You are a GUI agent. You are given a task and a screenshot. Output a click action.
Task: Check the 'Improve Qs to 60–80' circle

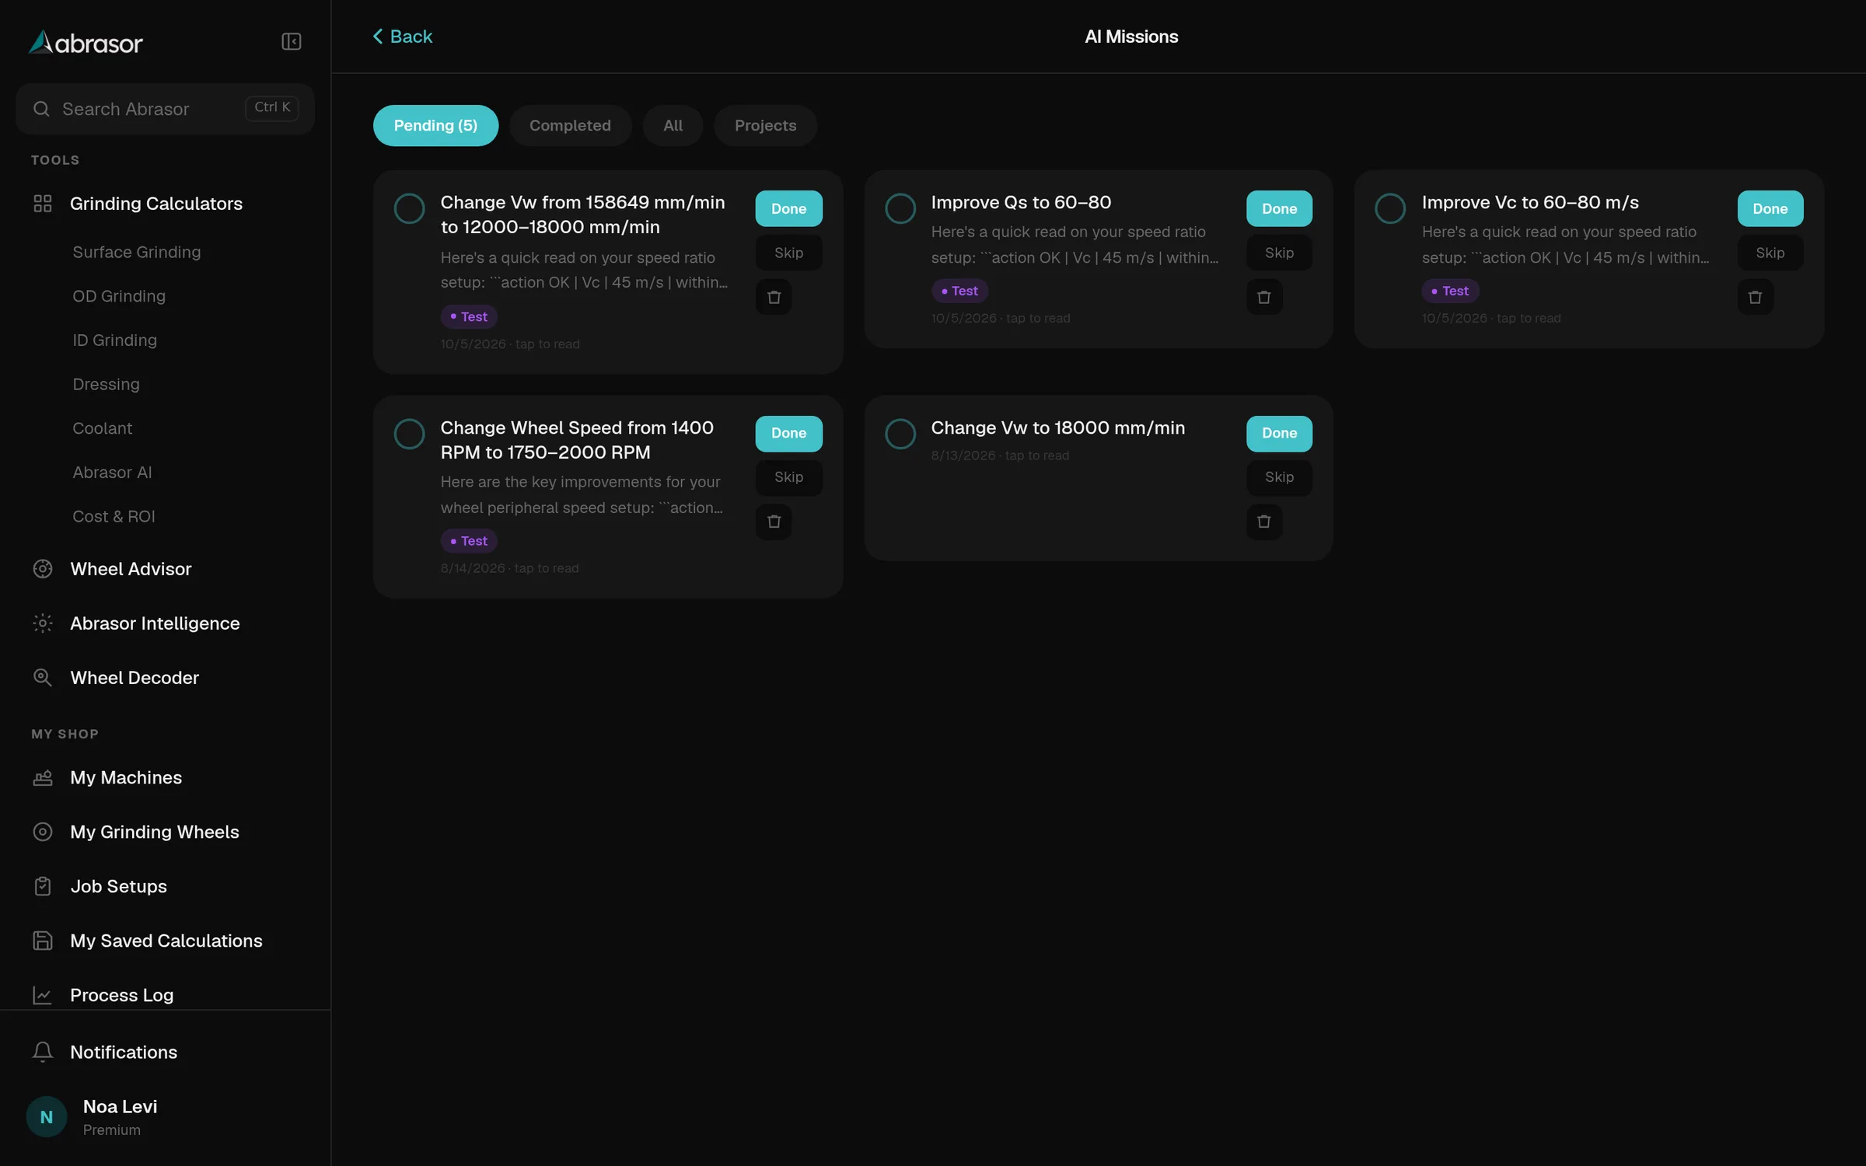(900, 208)
